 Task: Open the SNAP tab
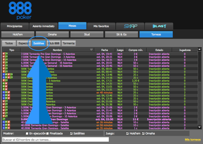130,26
